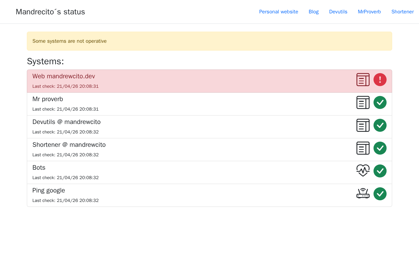Click the green checkmark for Mr proverb
The height and width of the screenshot is (261, 419).
click(x=380, y=102)
